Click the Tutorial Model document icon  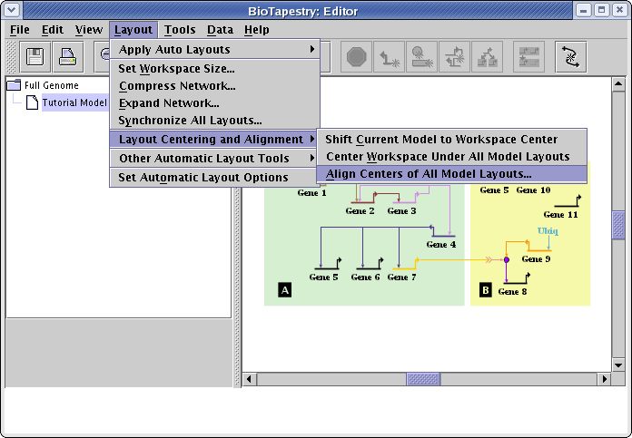(x=32, y=102)
